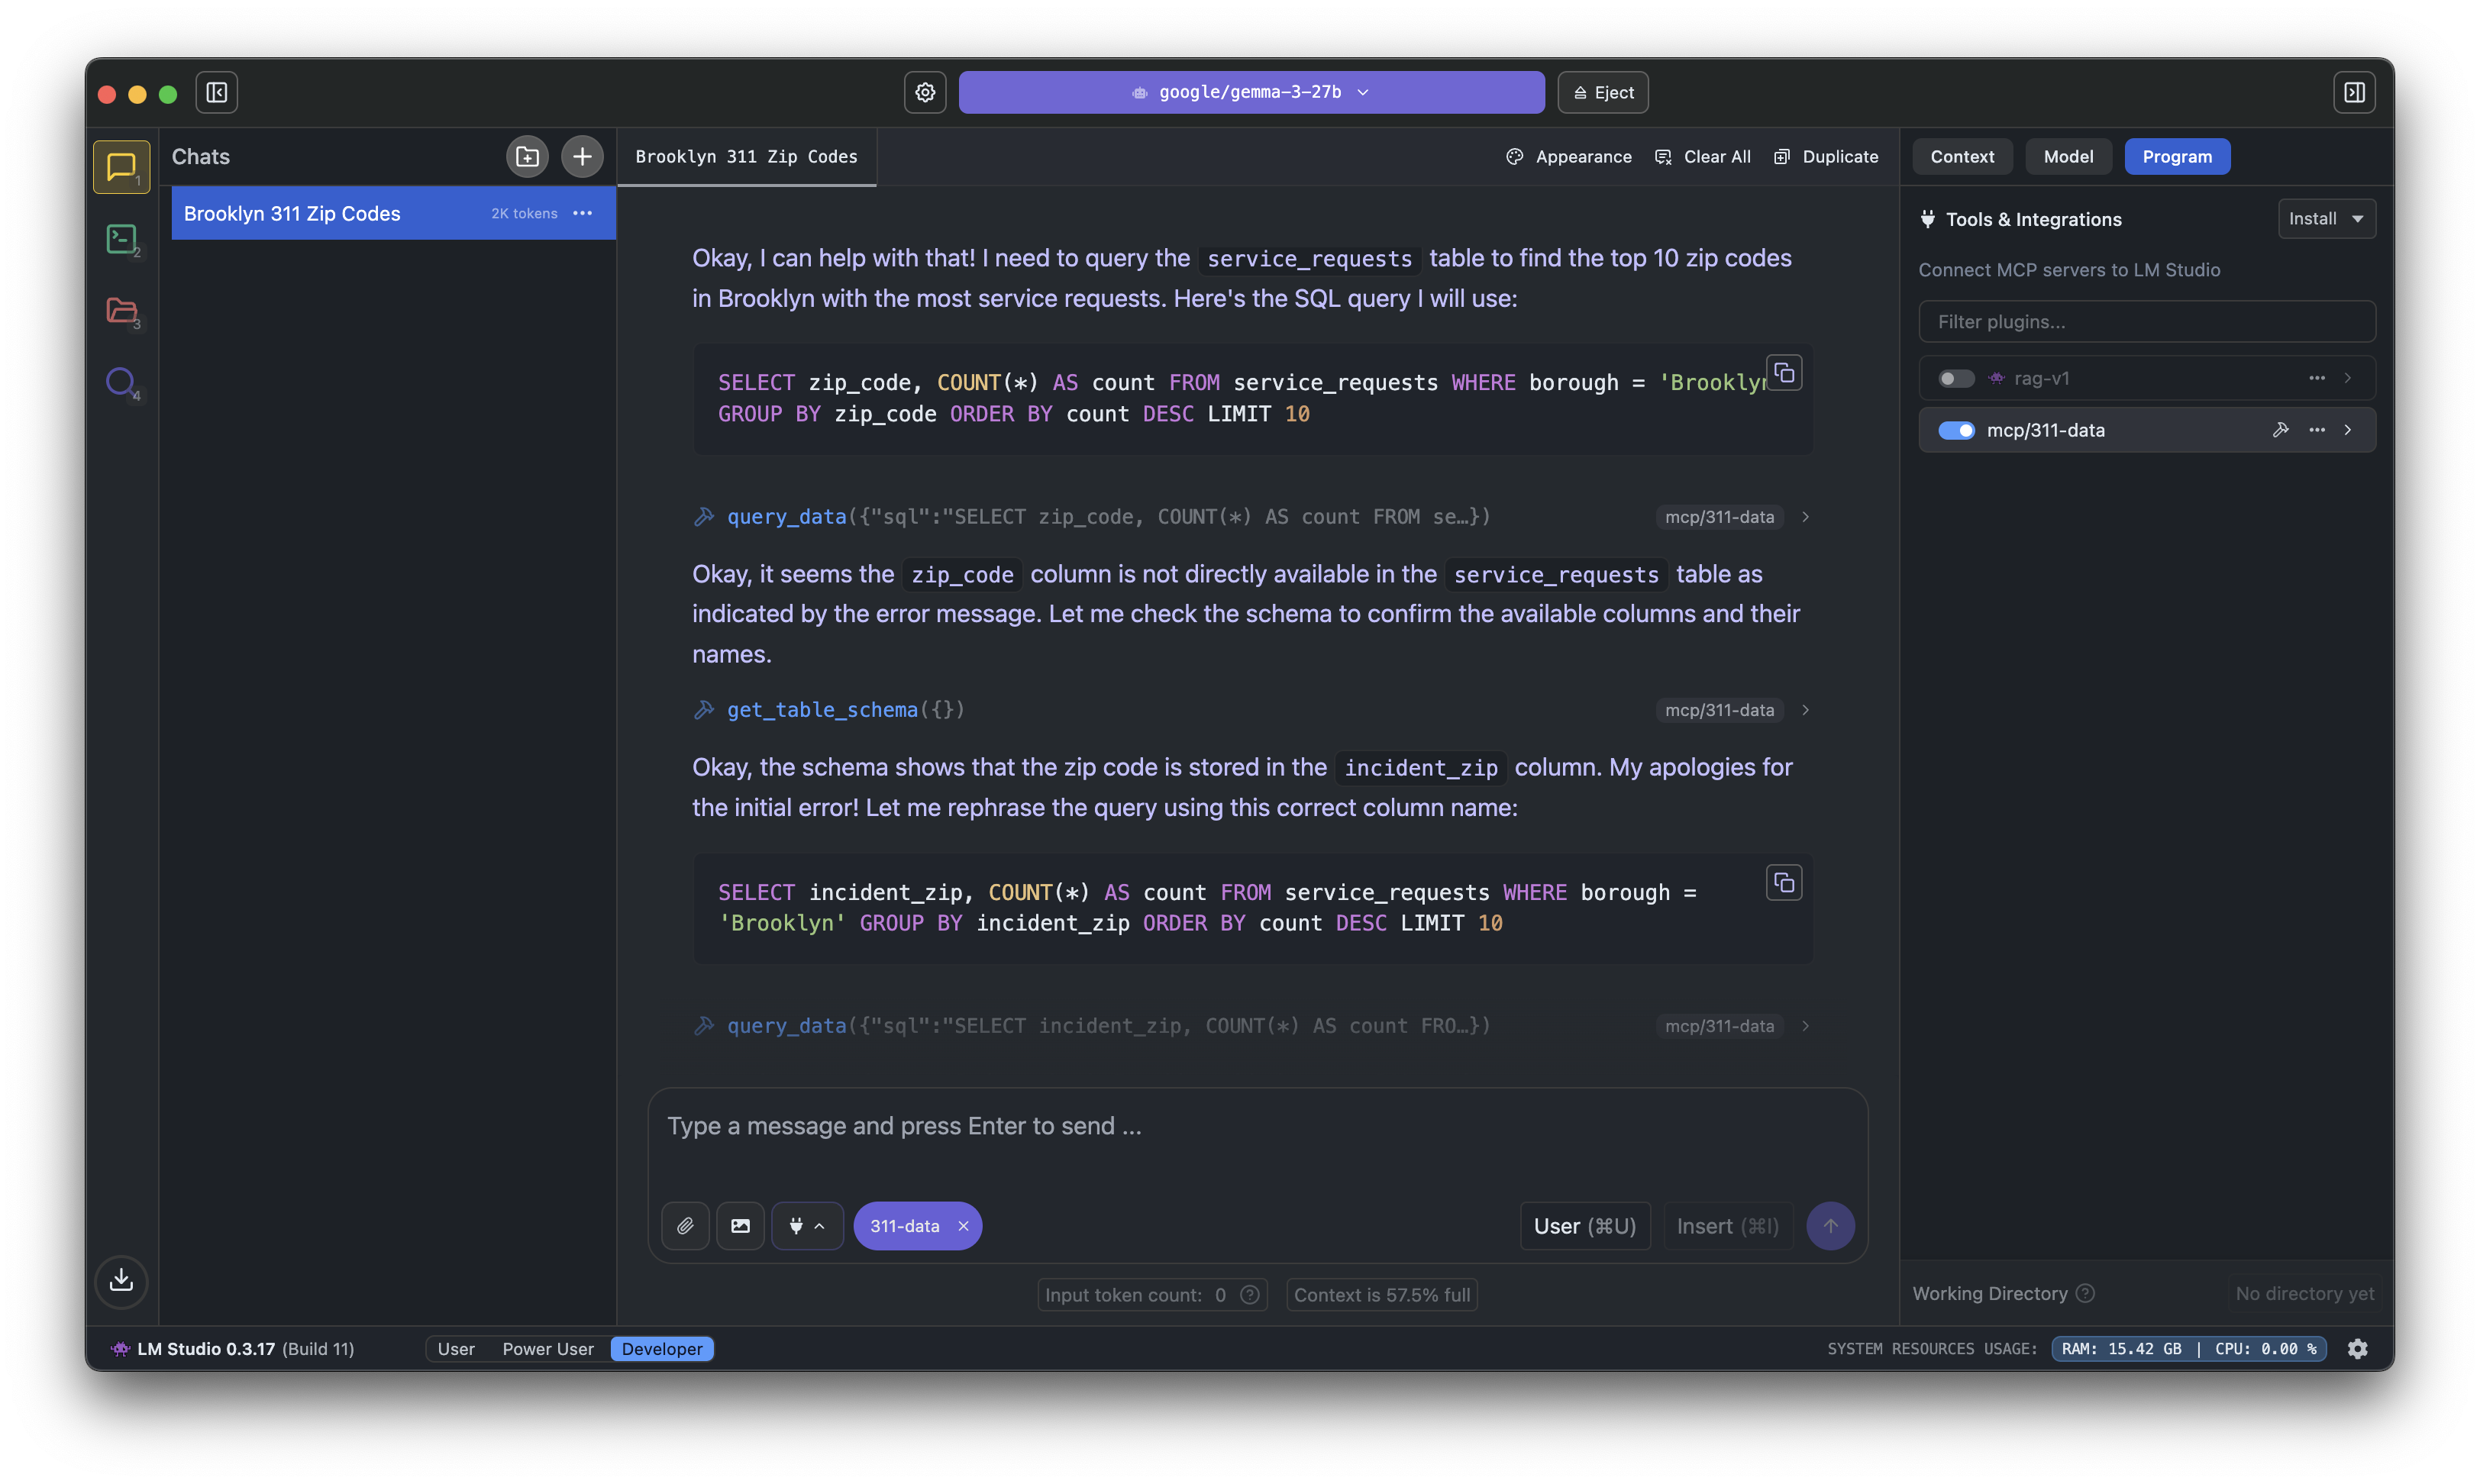
Task: Open model settings gear beside model selector
Action: point(925,93)
